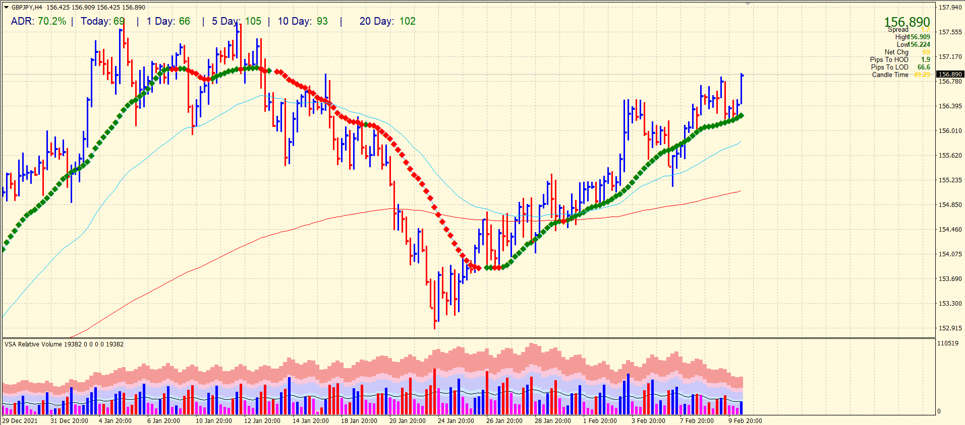Click the 157.940 price axis label
The width and height of the screenshot is (965, 425).
pyautogui.click(x=950, y=8)
